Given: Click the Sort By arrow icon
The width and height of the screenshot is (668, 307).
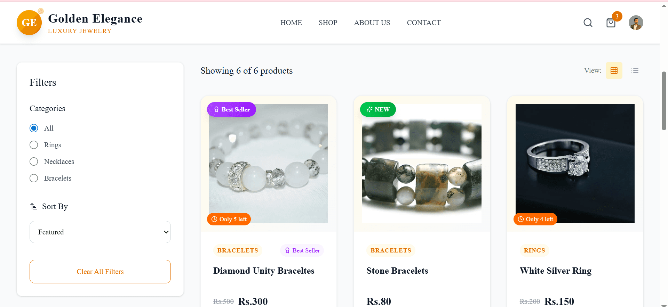Looking at the screenshot, I should tap(33, 207).
